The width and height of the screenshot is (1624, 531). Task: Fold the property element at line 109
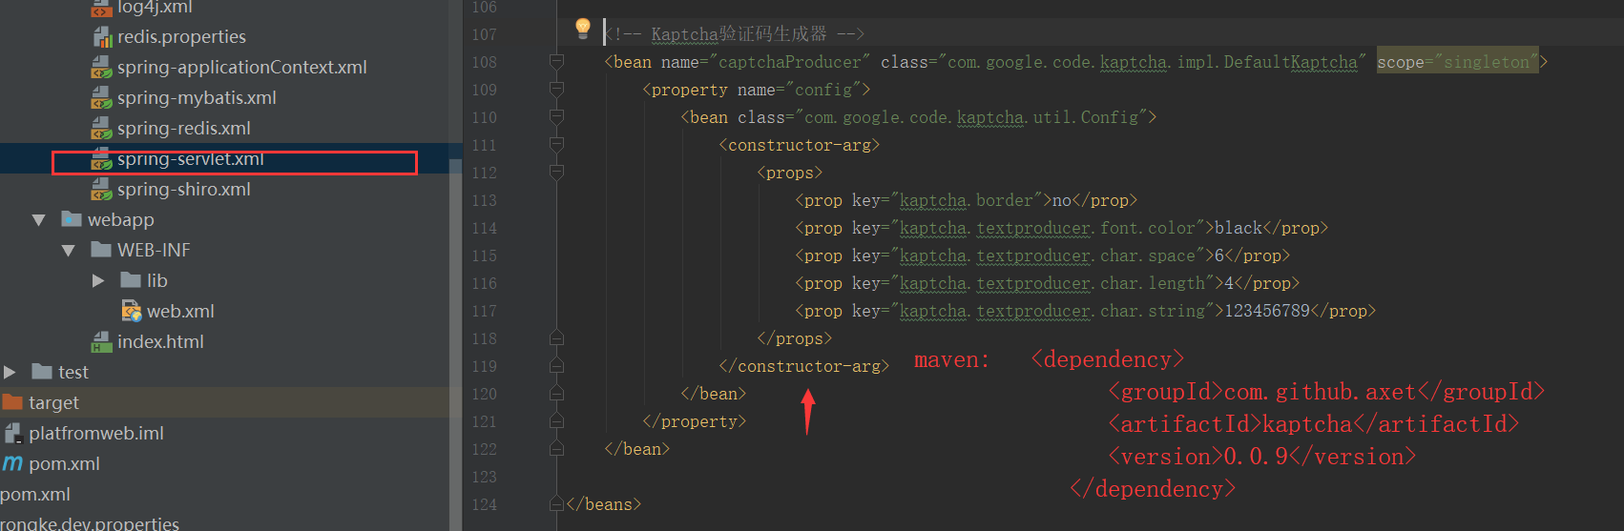(557, 90)
